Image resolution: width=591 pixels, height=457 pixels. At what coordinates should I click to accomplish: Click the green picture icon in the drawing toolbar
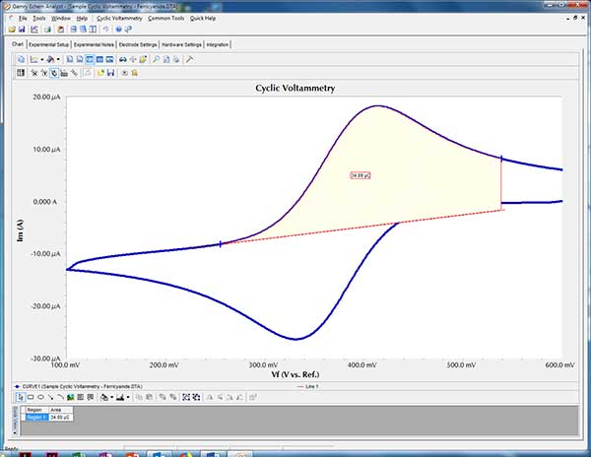[x=70, y=397]
